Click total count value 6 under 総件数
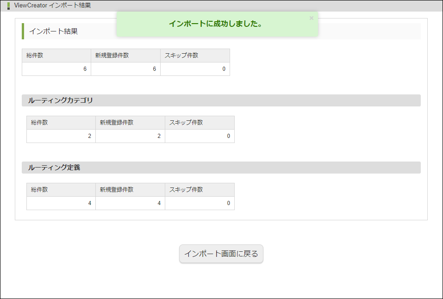 pos(56,69)
